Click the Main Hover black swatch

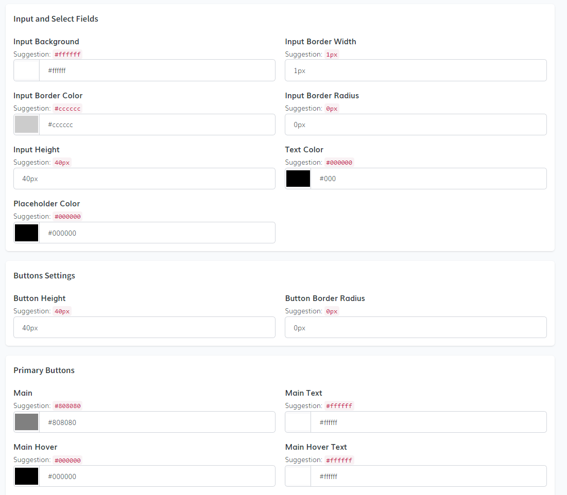27,476
